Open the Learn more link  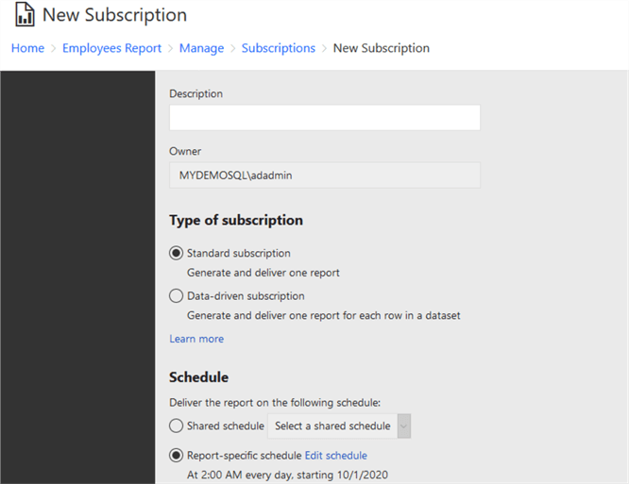[x=196, y=339]
